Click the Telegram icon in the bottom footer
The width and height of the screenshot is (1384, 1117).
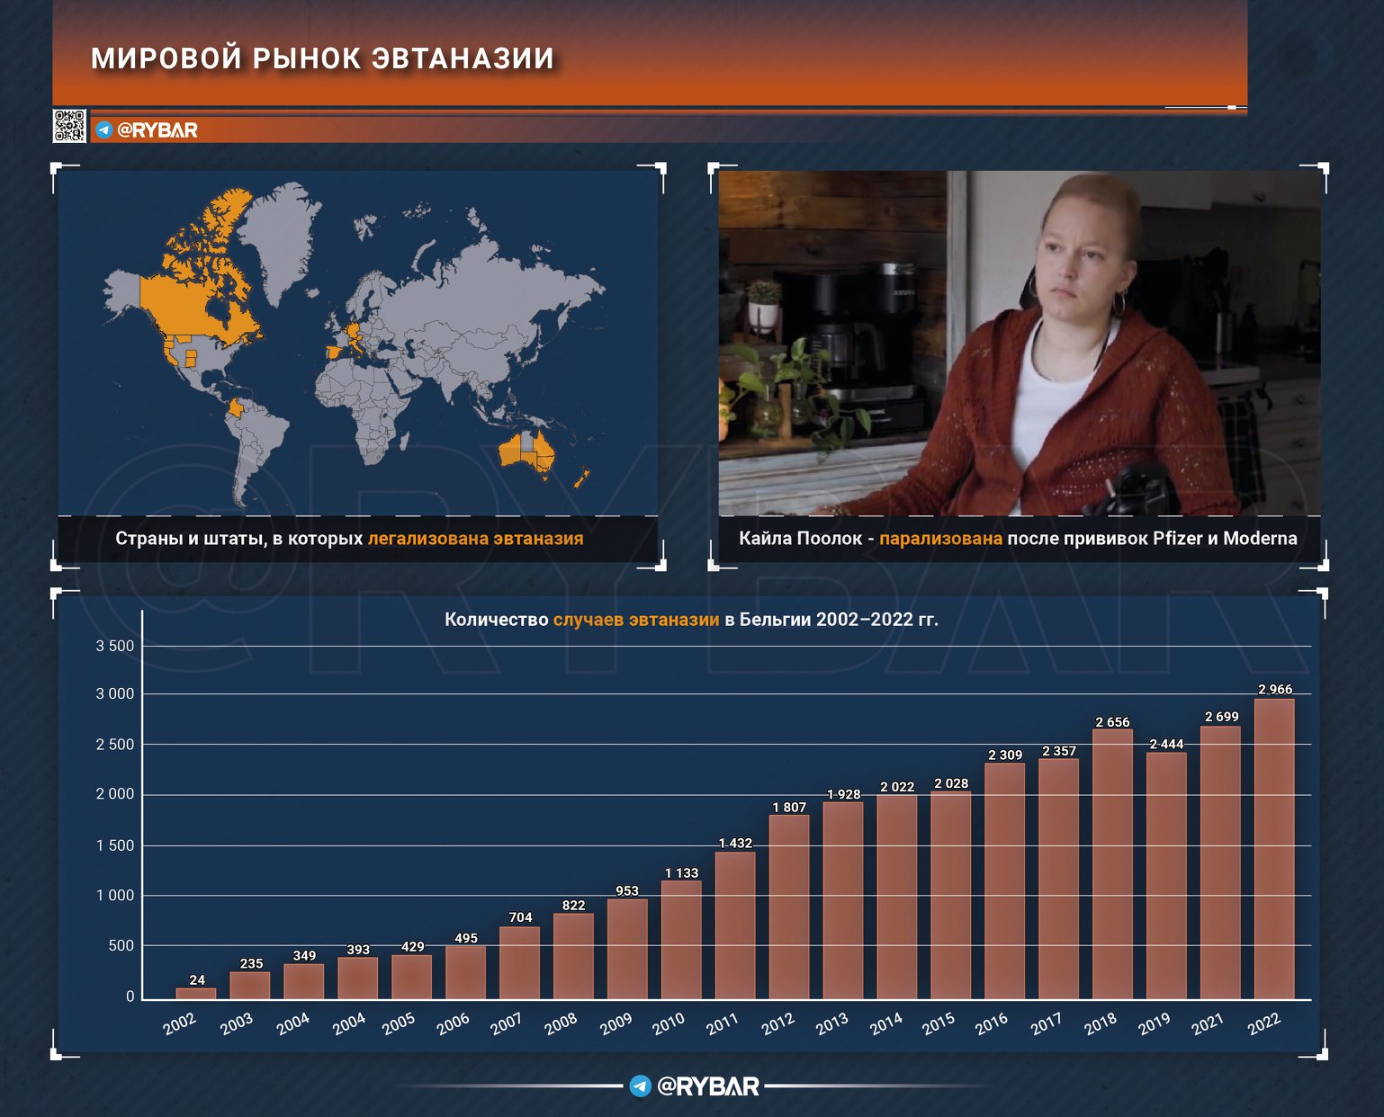(640, 1086)
